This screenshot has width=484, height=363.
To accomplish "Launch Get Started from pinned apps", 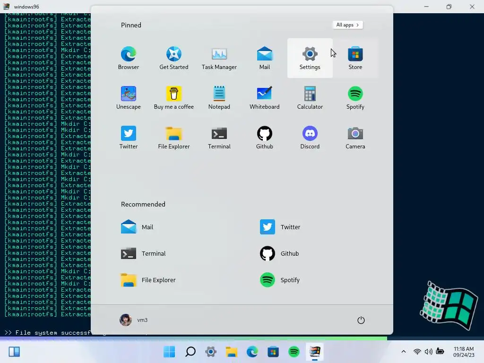I will (174, 58).
